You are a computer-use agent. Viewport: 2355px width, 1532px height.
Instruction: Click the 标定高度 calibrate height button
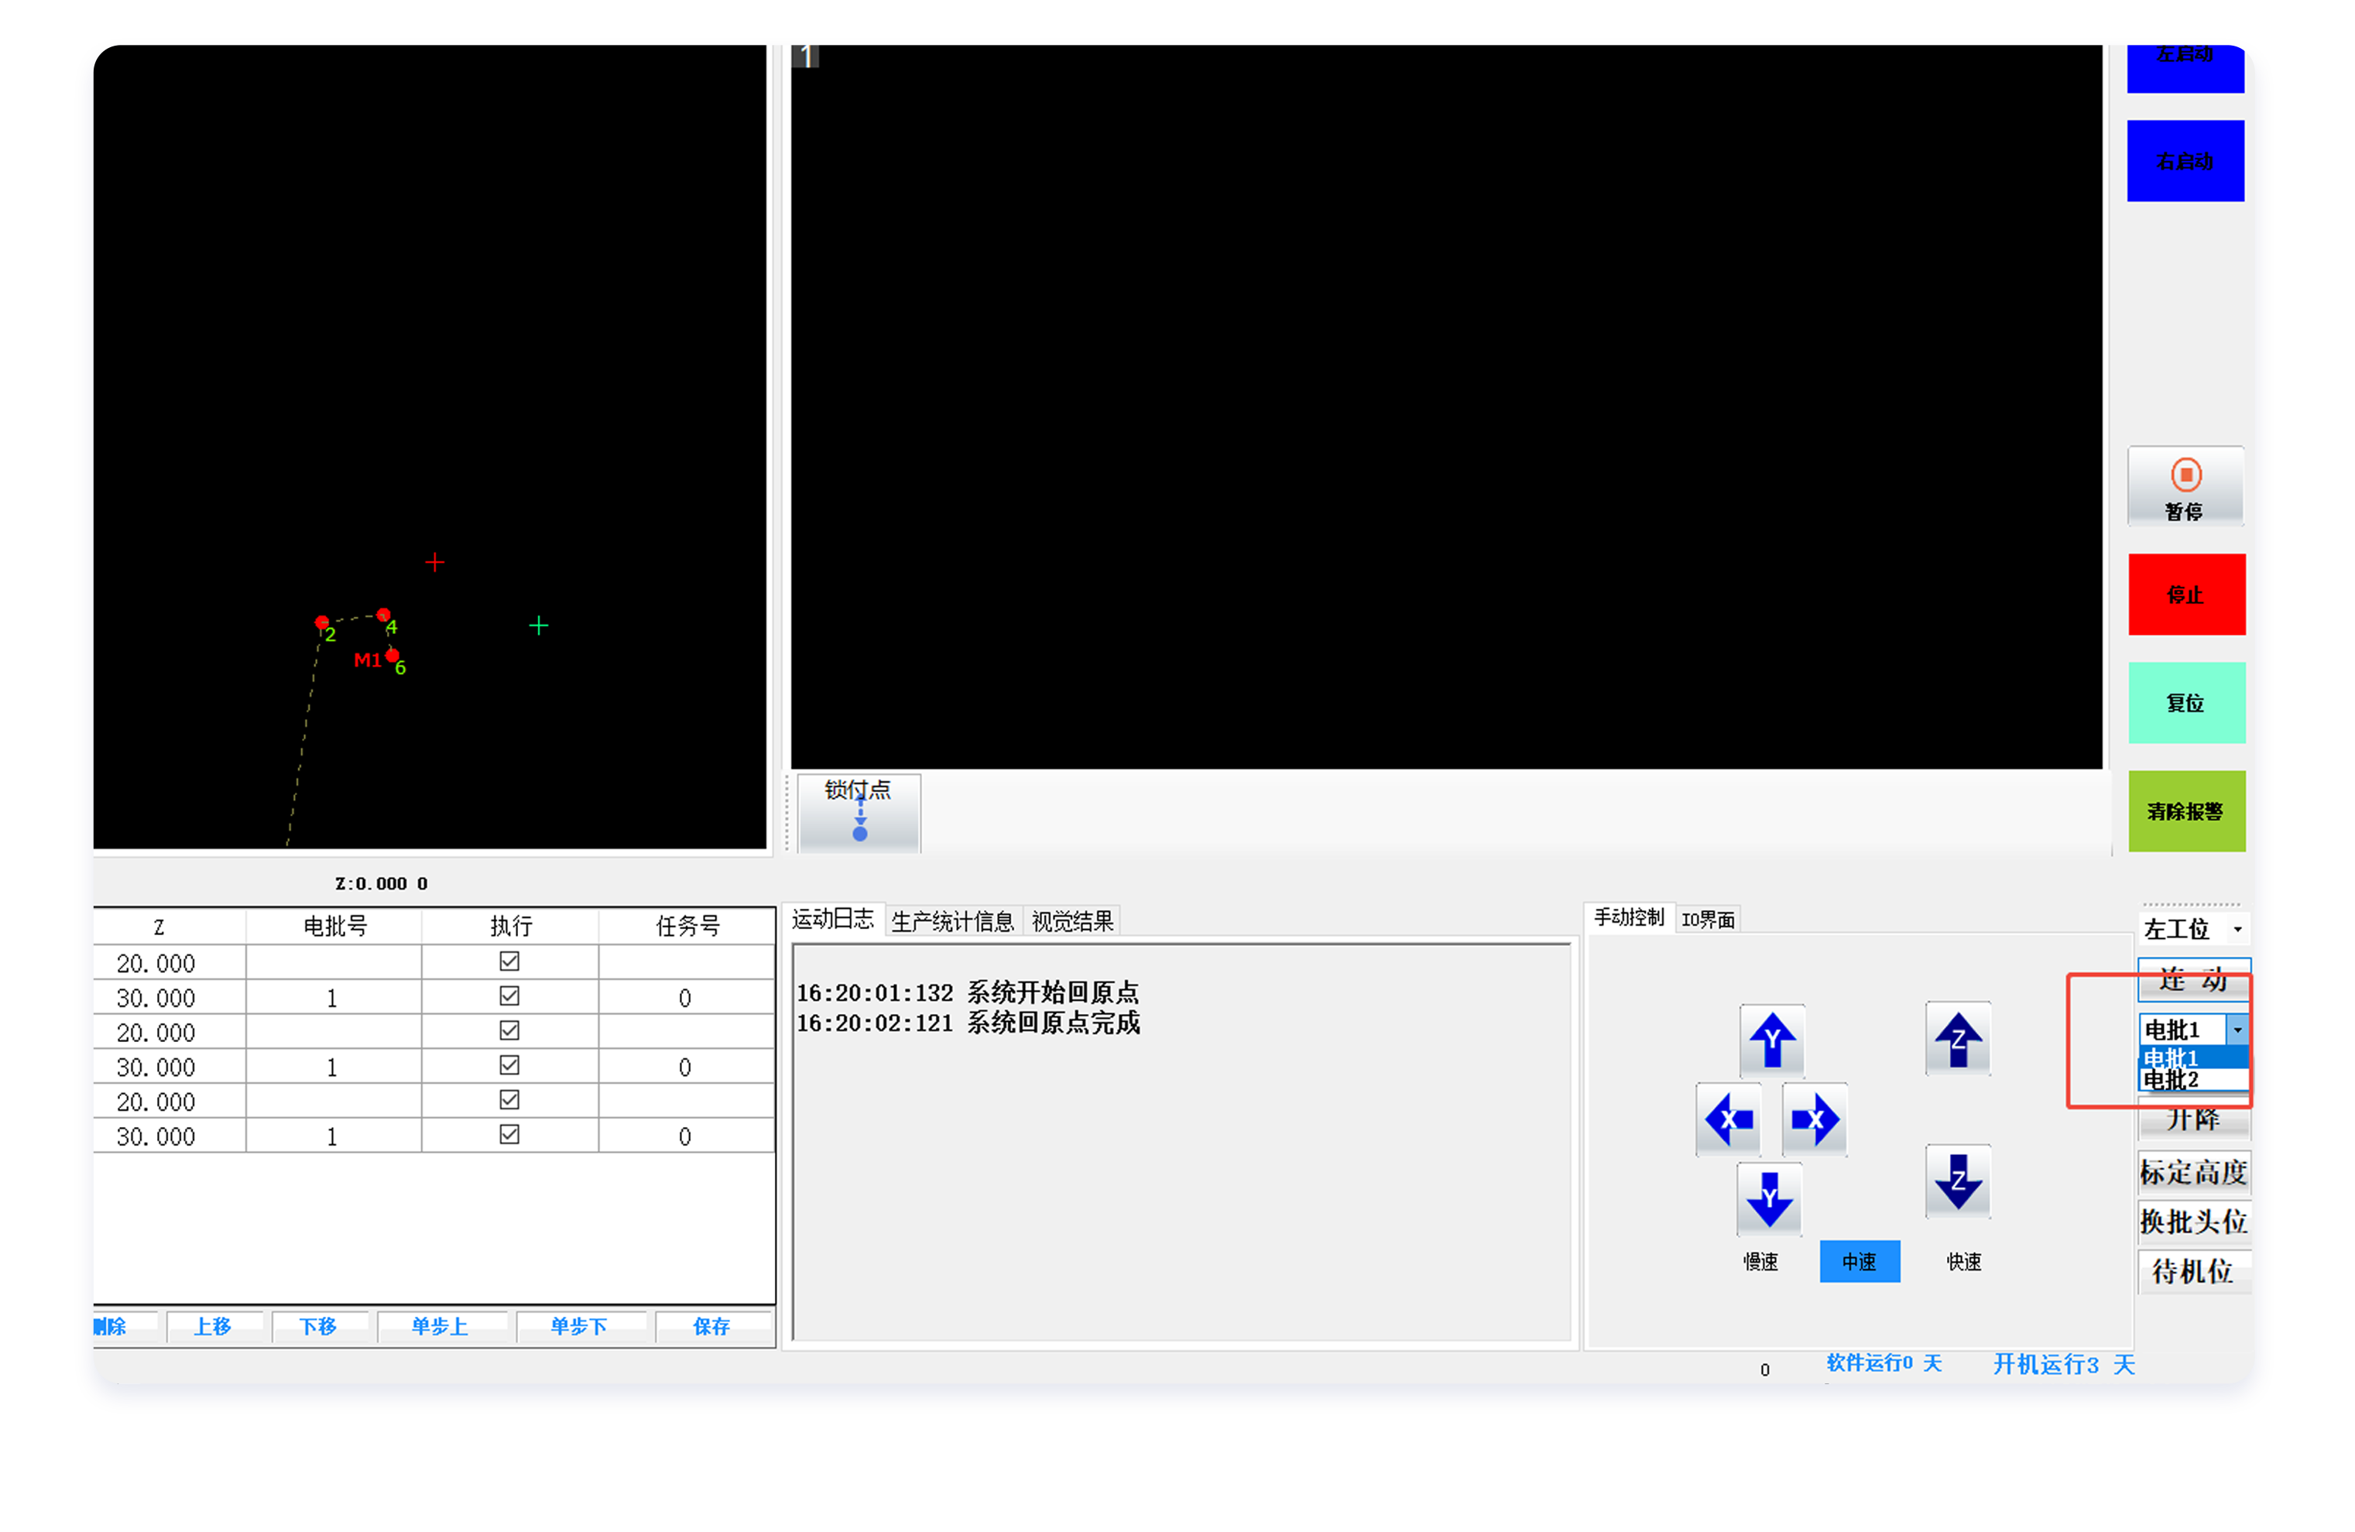tap(2192, 1173)
